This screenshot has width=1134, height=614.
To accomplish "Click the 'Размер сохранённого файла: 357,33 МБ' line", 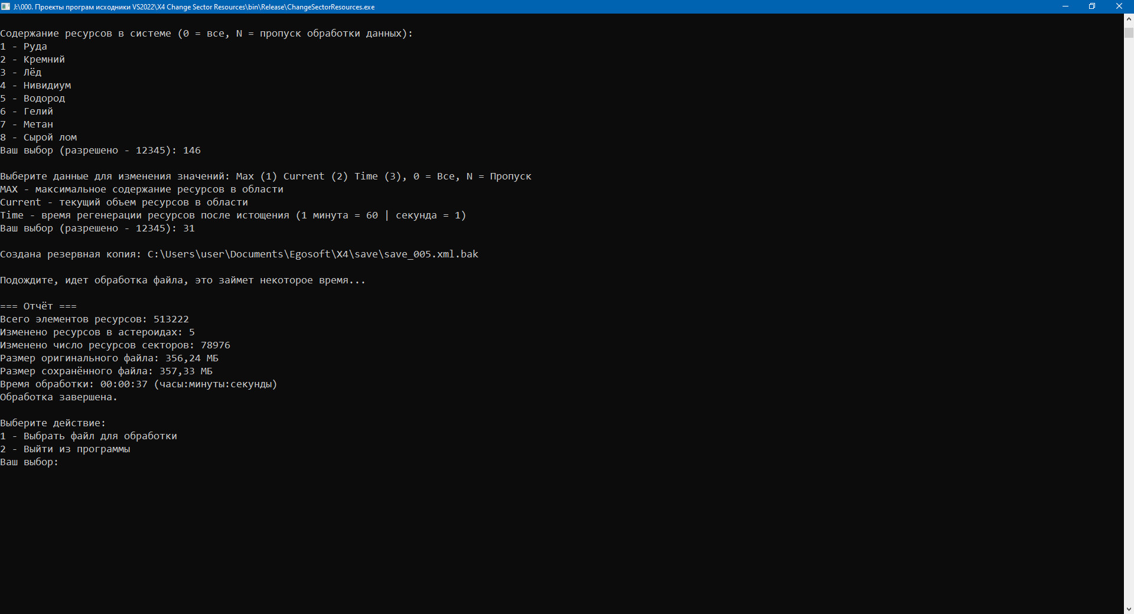I will pyautogui.click(x=106, y=371).
